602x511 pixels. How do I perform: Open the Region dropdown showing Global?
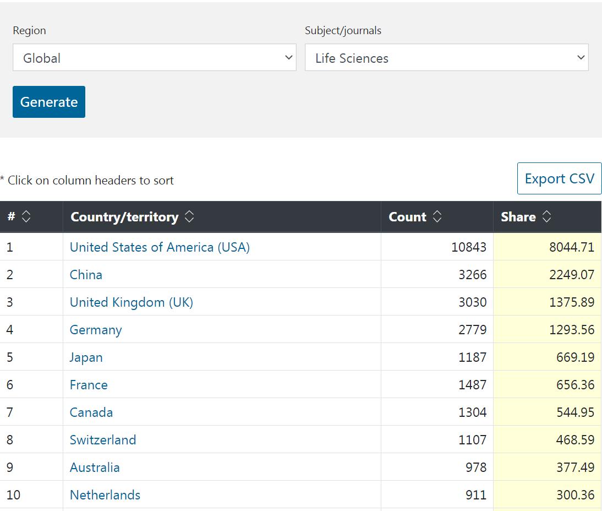154,58
